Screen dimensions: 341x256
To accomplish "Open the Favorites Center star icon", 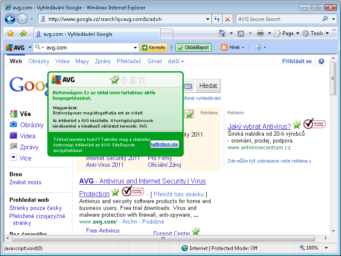I will pos(10,33).
